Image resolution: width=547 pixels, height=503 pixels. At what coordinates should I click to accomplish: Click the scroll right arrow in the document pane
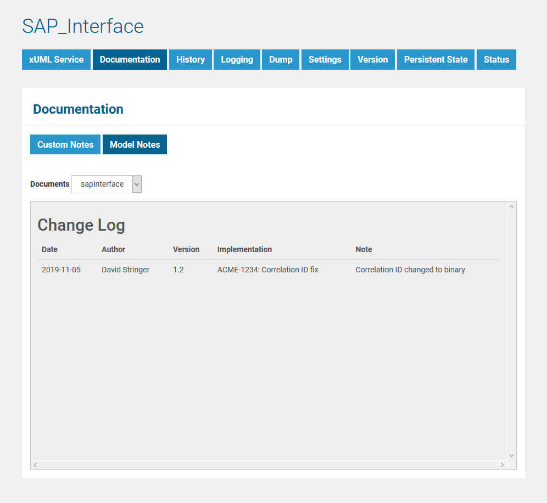pos(502,465)
